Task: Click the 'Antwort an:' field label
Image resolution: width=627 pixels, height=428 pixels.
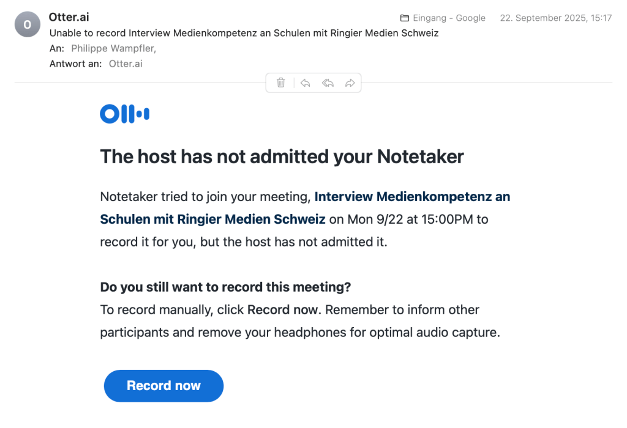Action: click(75, 63)
